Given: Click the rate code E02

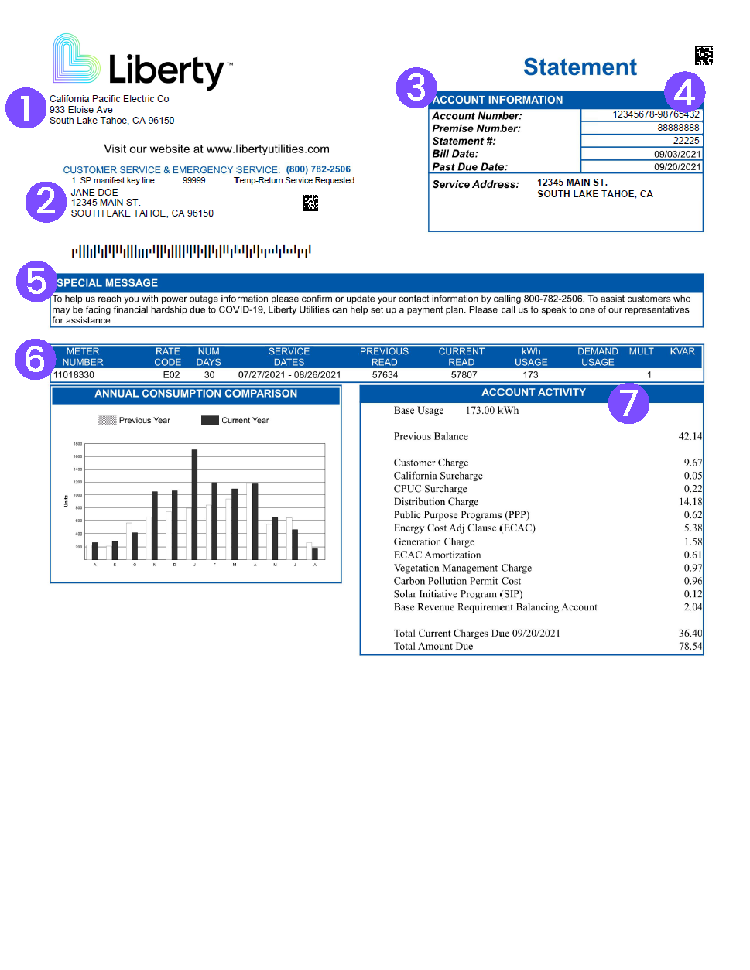Looking at the screenshot, I should (x=171, y=375).
